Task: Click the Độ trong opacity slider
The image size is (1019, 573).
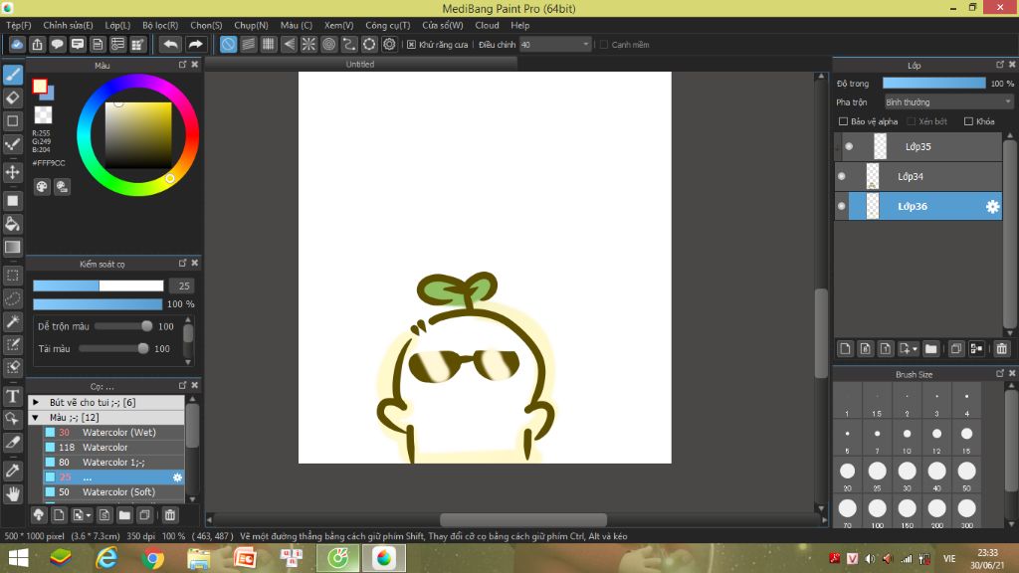Action: click(933, 84)
